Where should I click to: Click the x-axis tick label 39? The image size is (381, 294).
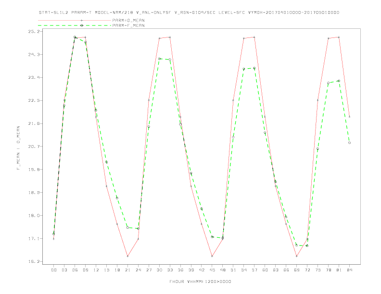pyautogui.click(x=191, y=270)
